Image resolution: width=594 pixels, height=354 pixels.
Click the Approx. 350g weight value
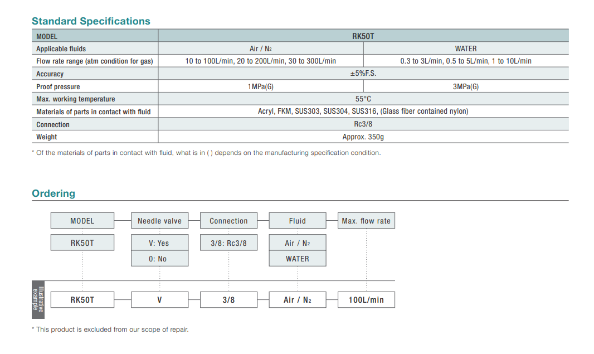point(363,137)
